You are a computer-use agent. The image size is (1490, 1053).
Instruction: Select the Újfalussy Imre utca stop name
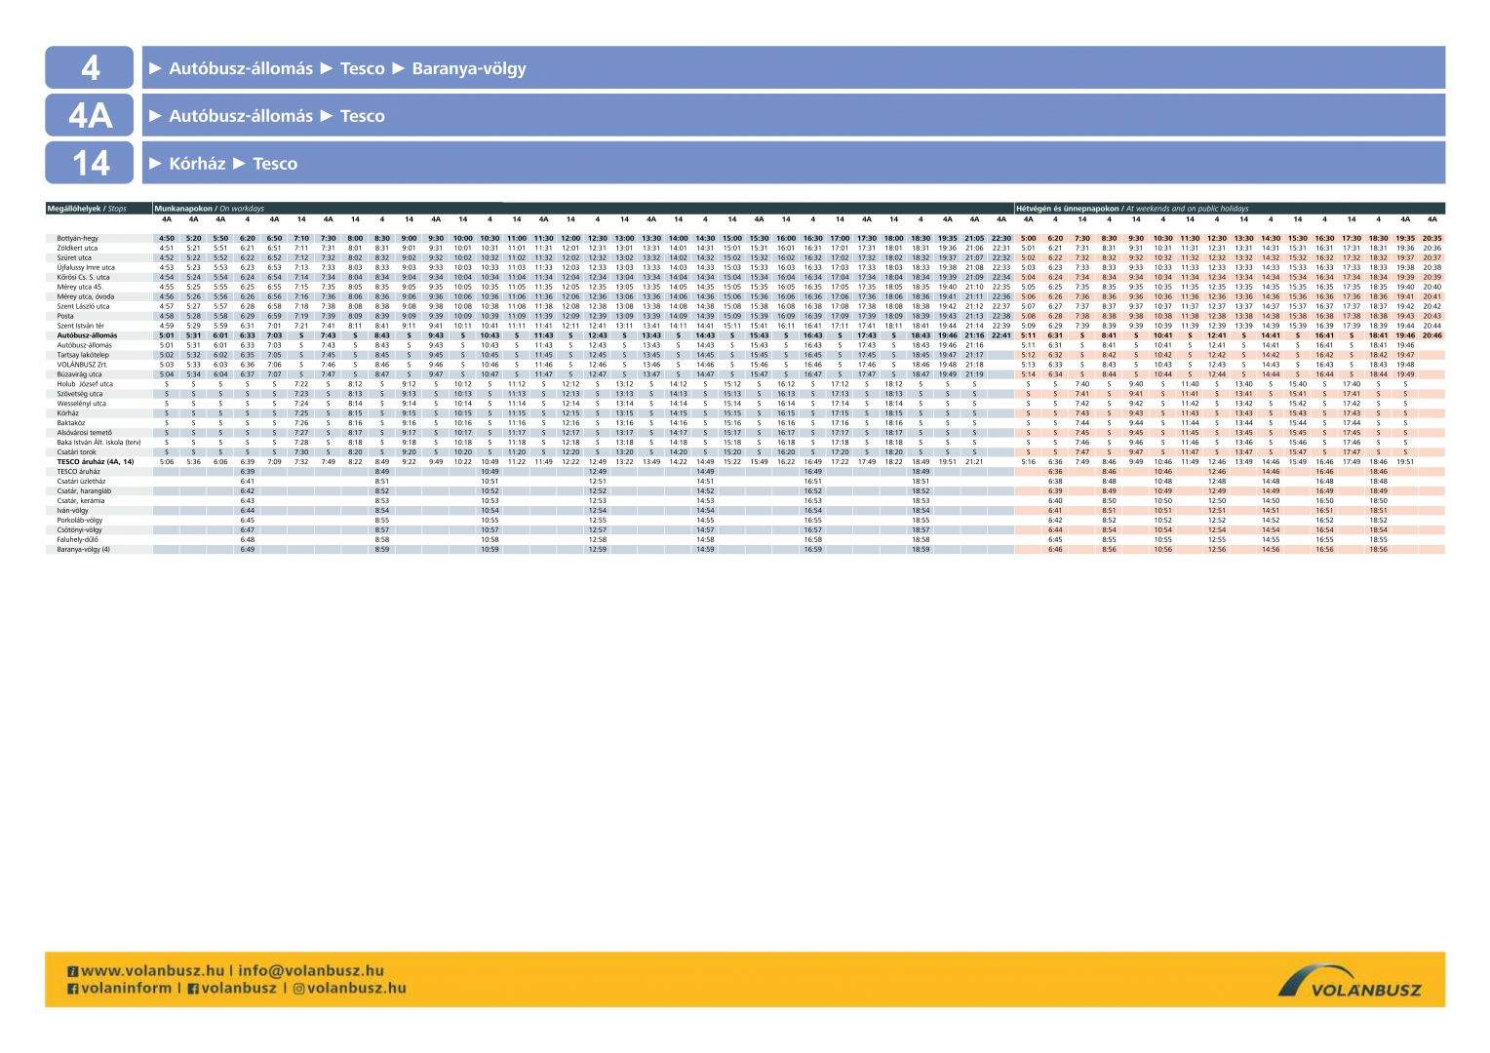pyautogui.click(x=86, y=267)
